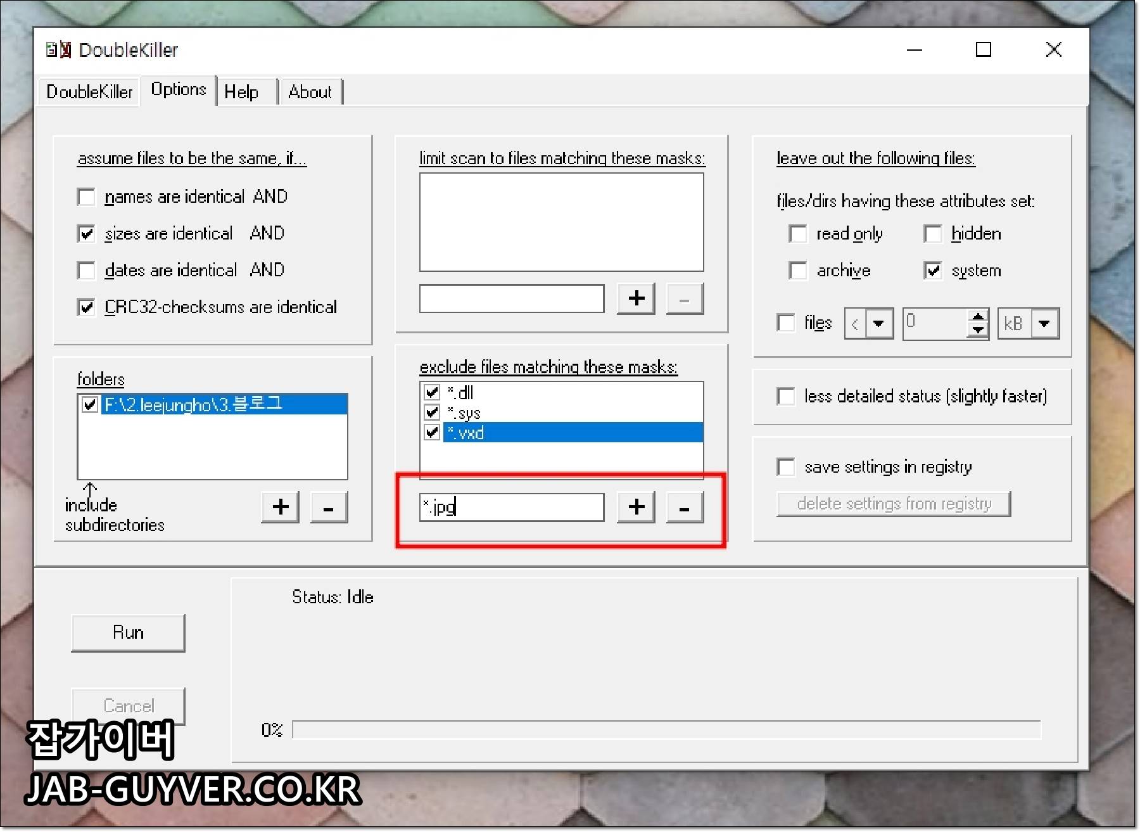The height and width of the screenshot is (832, 1140).
Task: Decrease file size value with down arrow
Action: [978, 330]
